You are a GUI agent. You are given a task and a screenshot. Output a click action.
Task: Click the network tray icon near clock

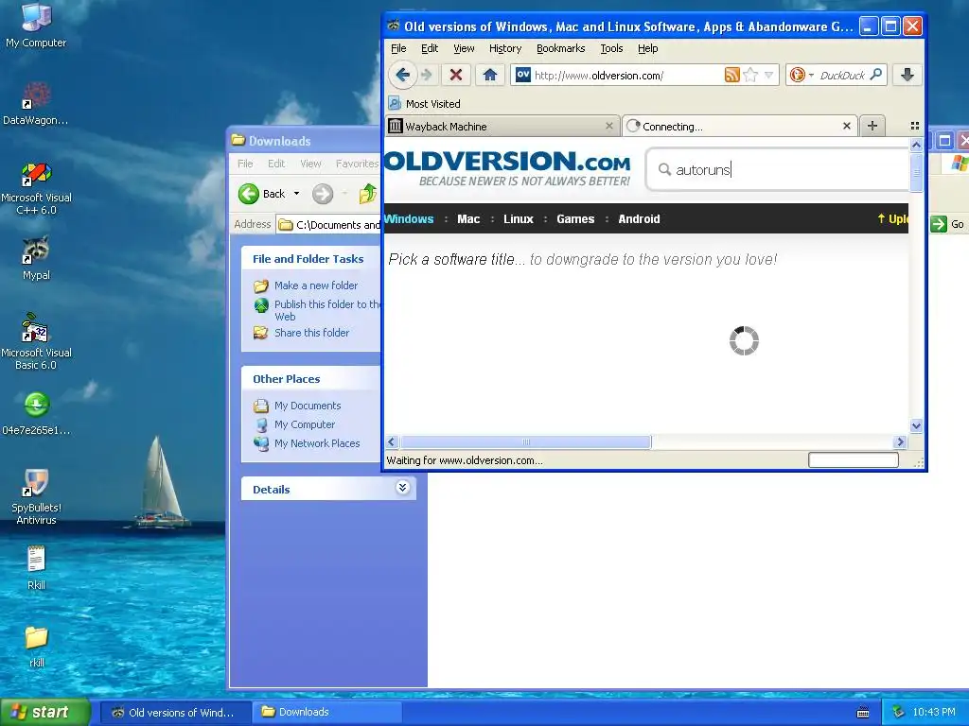tap(898, 712)
